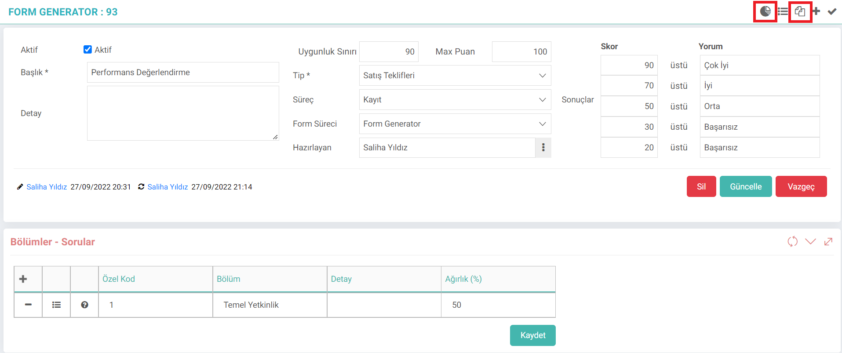Screen dimensions: 842x353
Task: Edit the İyi comment field
Action: (x=760, y=86)
